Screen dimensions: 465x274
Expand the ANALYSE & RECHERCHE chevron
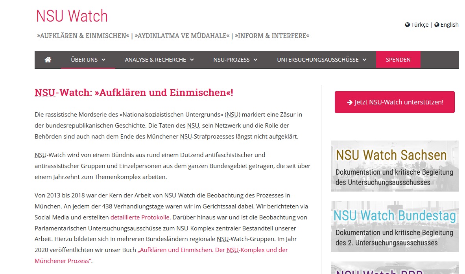(192, 60)
